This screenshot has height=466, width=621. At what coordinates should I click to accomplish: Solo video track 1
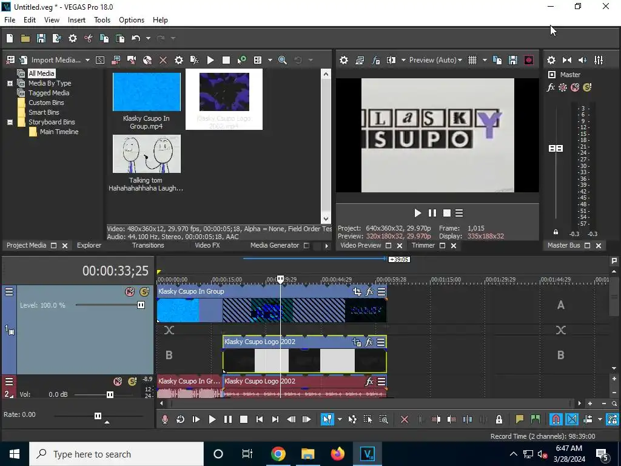[144, 292]
